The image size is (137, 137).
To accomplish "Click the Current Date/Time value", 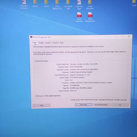I will pos(84,64).
